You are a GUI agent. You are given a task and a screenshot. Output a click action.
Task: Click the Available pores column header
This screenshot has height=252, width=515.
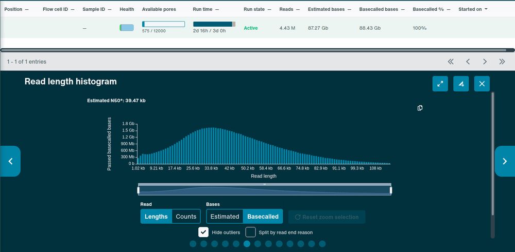point(159,9)
